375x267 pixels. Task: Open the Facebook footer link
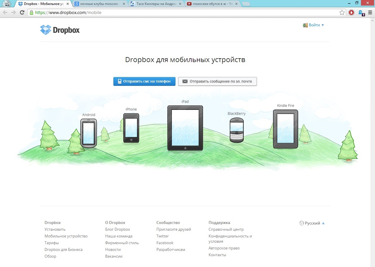(x=165, y=243)
